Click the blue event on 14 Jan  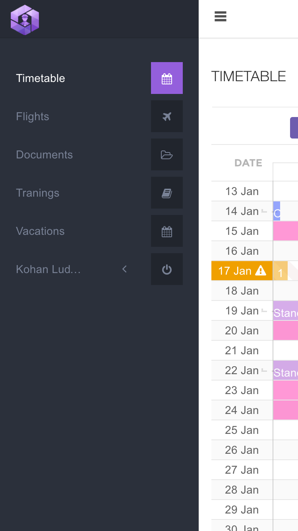[277, 211]
